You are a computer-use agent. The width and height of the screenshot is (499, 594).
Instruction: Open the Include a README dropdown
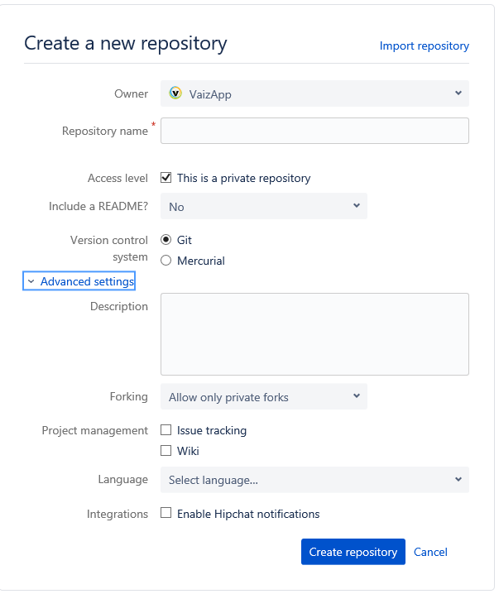click(263, 206)
